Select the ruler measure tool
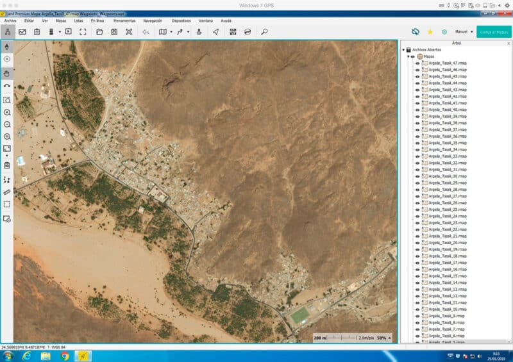The image size is (513, 362). pyautogui.click(x=7, y=192)
